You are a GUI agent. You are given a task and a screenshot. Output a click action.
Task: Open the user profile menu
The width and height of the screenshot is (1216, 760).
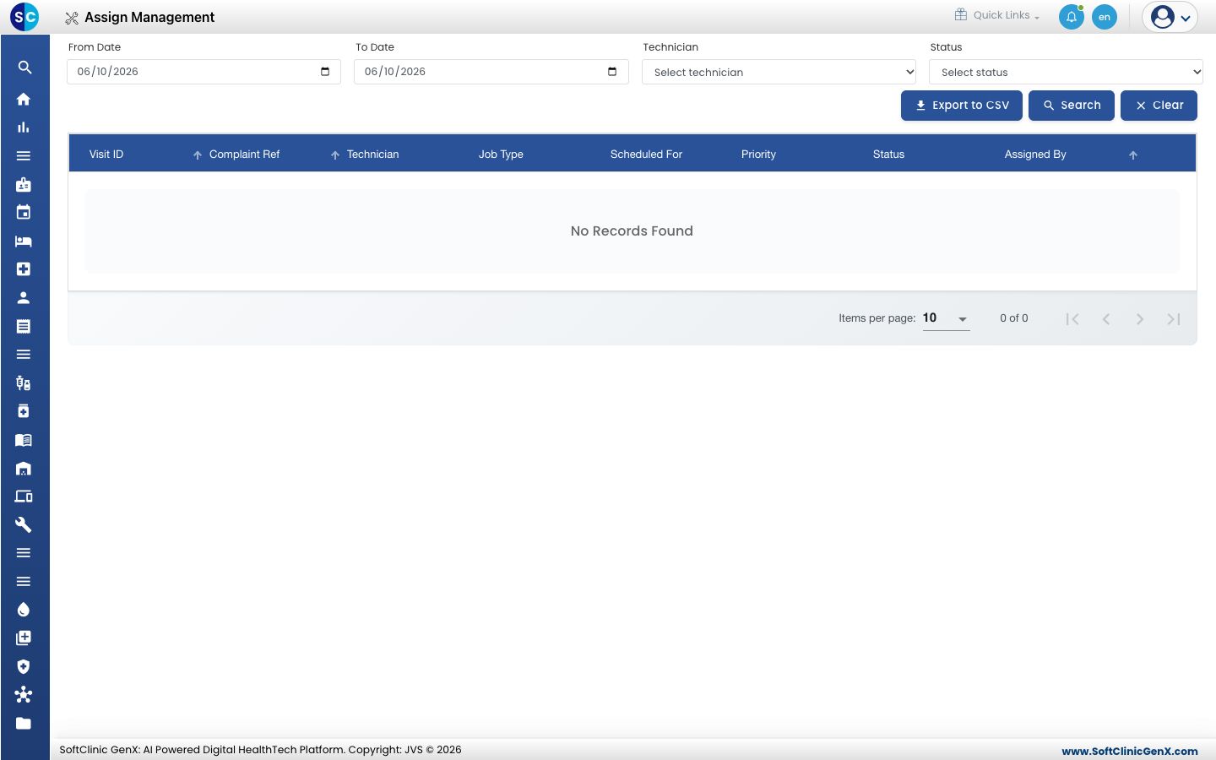(x=1170, y=17)
